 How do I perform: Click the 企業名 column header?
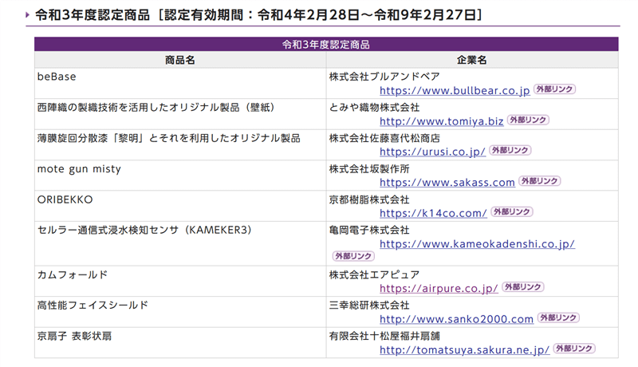472,60
